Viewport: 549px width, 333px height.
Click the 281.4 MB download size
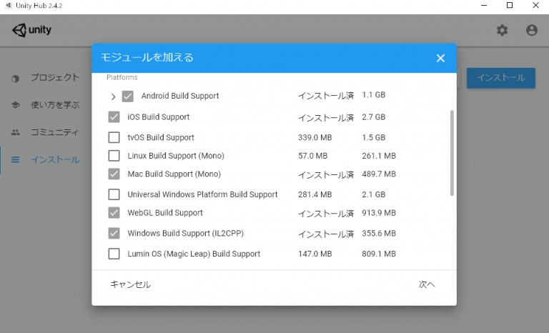click(315, 194)
